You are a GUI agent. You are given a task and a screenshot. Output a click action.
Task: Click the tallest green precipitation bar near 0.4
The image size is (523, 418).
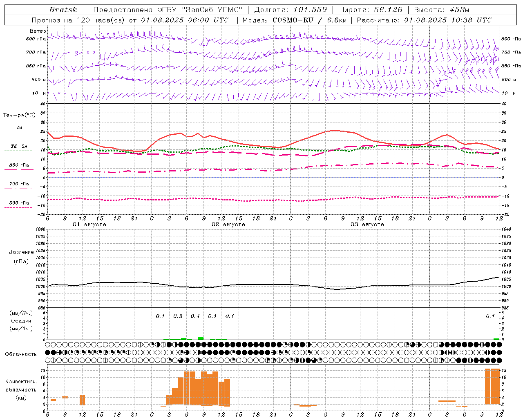tap(201, 338)
